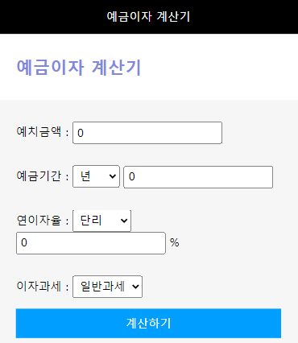Screen dimensions: 298x343
Task: Focus the 예금기간 duration number input
Action: click(x=198, y=177)
